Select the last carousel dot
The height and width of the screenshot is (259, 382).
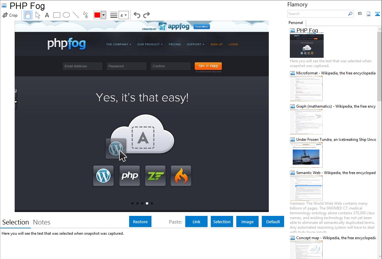point(152,203)
